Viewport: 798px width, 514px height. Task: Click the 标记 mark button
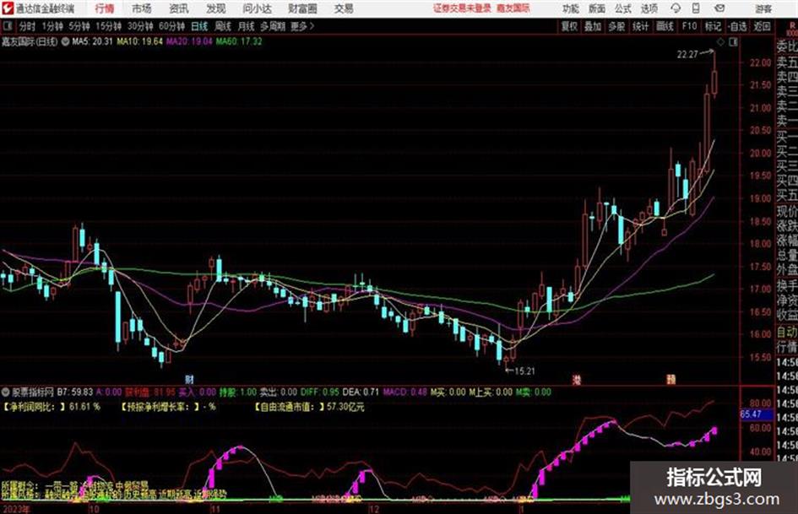(713, 26)
